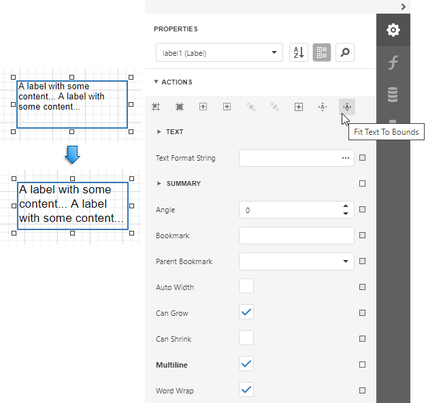Click the Send to Back action icon
The image size is (426, 403).
pyautogui.click(x=275, y=107)
